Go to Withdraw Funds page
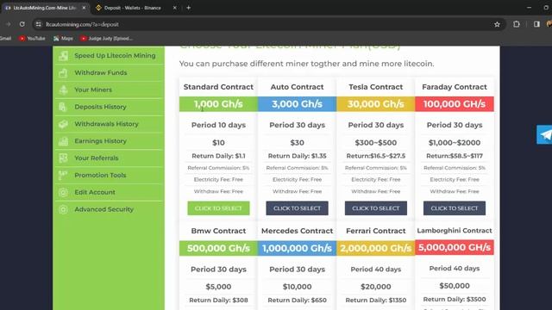 tap(101, 72)
